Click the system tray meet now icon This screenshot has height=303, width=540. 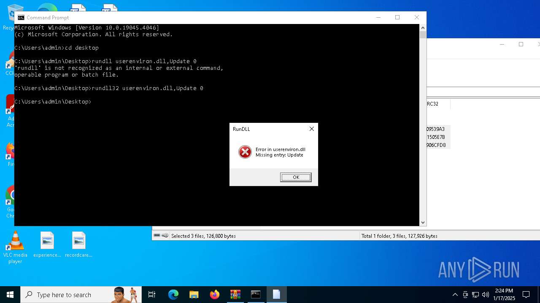pyautogui.click(x=465, y=295)
